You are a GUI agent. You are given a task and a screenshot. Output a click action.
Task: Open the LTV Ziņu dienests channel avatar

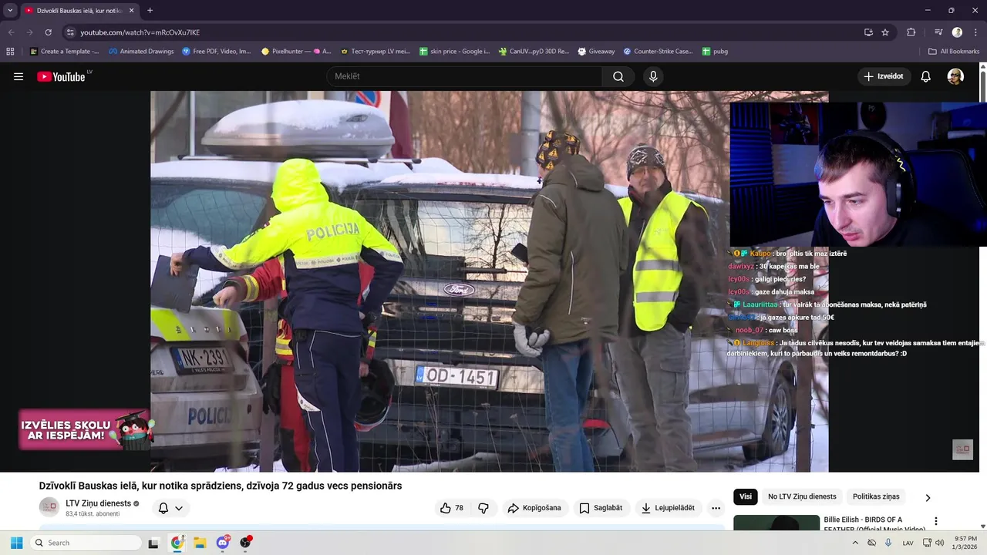(49, 507)
